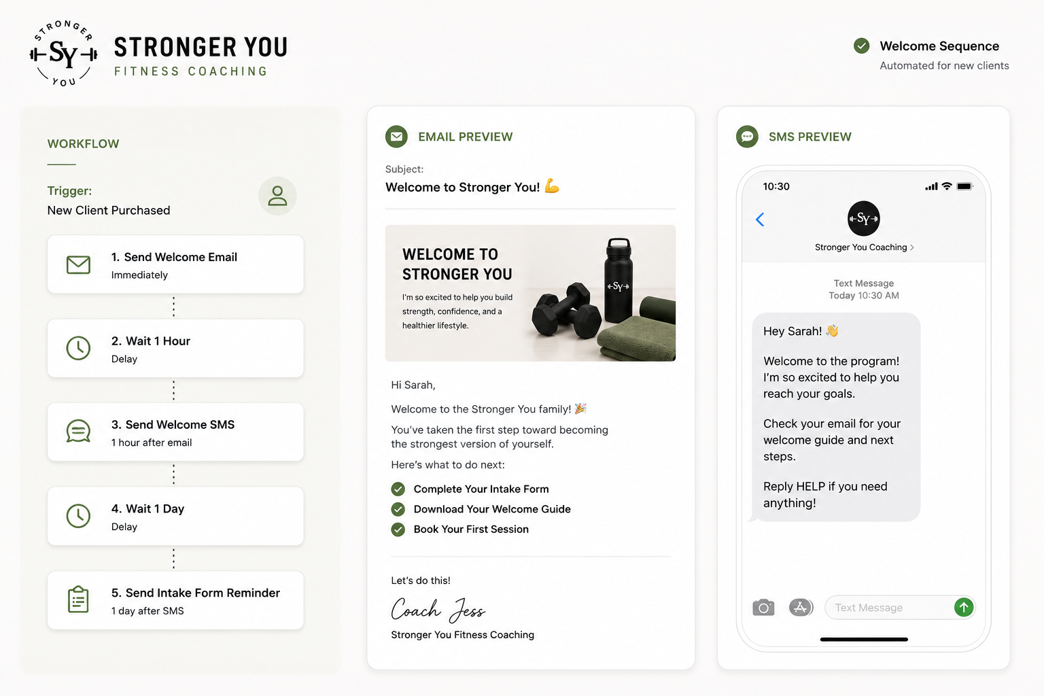Click checkmark beside Complete Your Intake Form
The height and width of the screenshot is (696, 1044).
(x=398, y=489)
